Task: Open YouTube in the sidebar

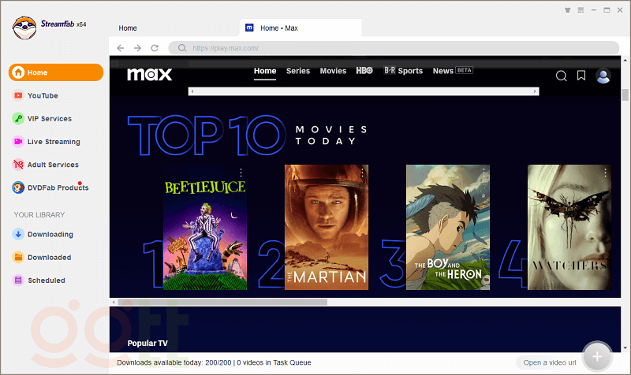Action: [43, 95]
